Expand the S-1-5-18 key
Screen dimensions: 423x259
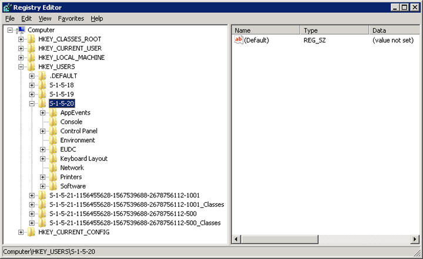coord(32,85)
